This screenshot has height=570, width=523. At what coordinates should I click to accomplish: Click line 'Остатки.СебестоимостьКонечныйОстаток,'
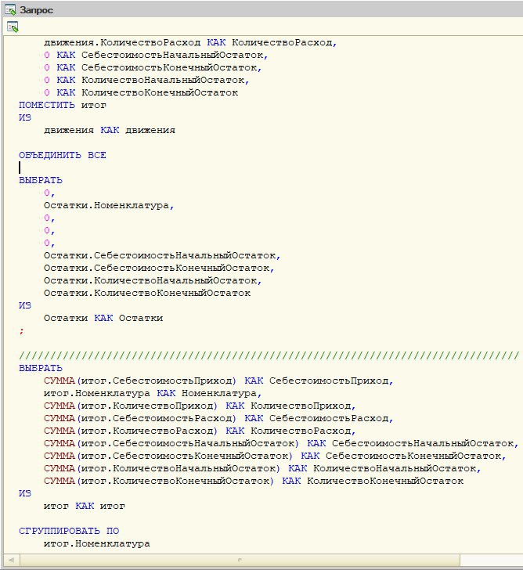[x=159, y=268]
